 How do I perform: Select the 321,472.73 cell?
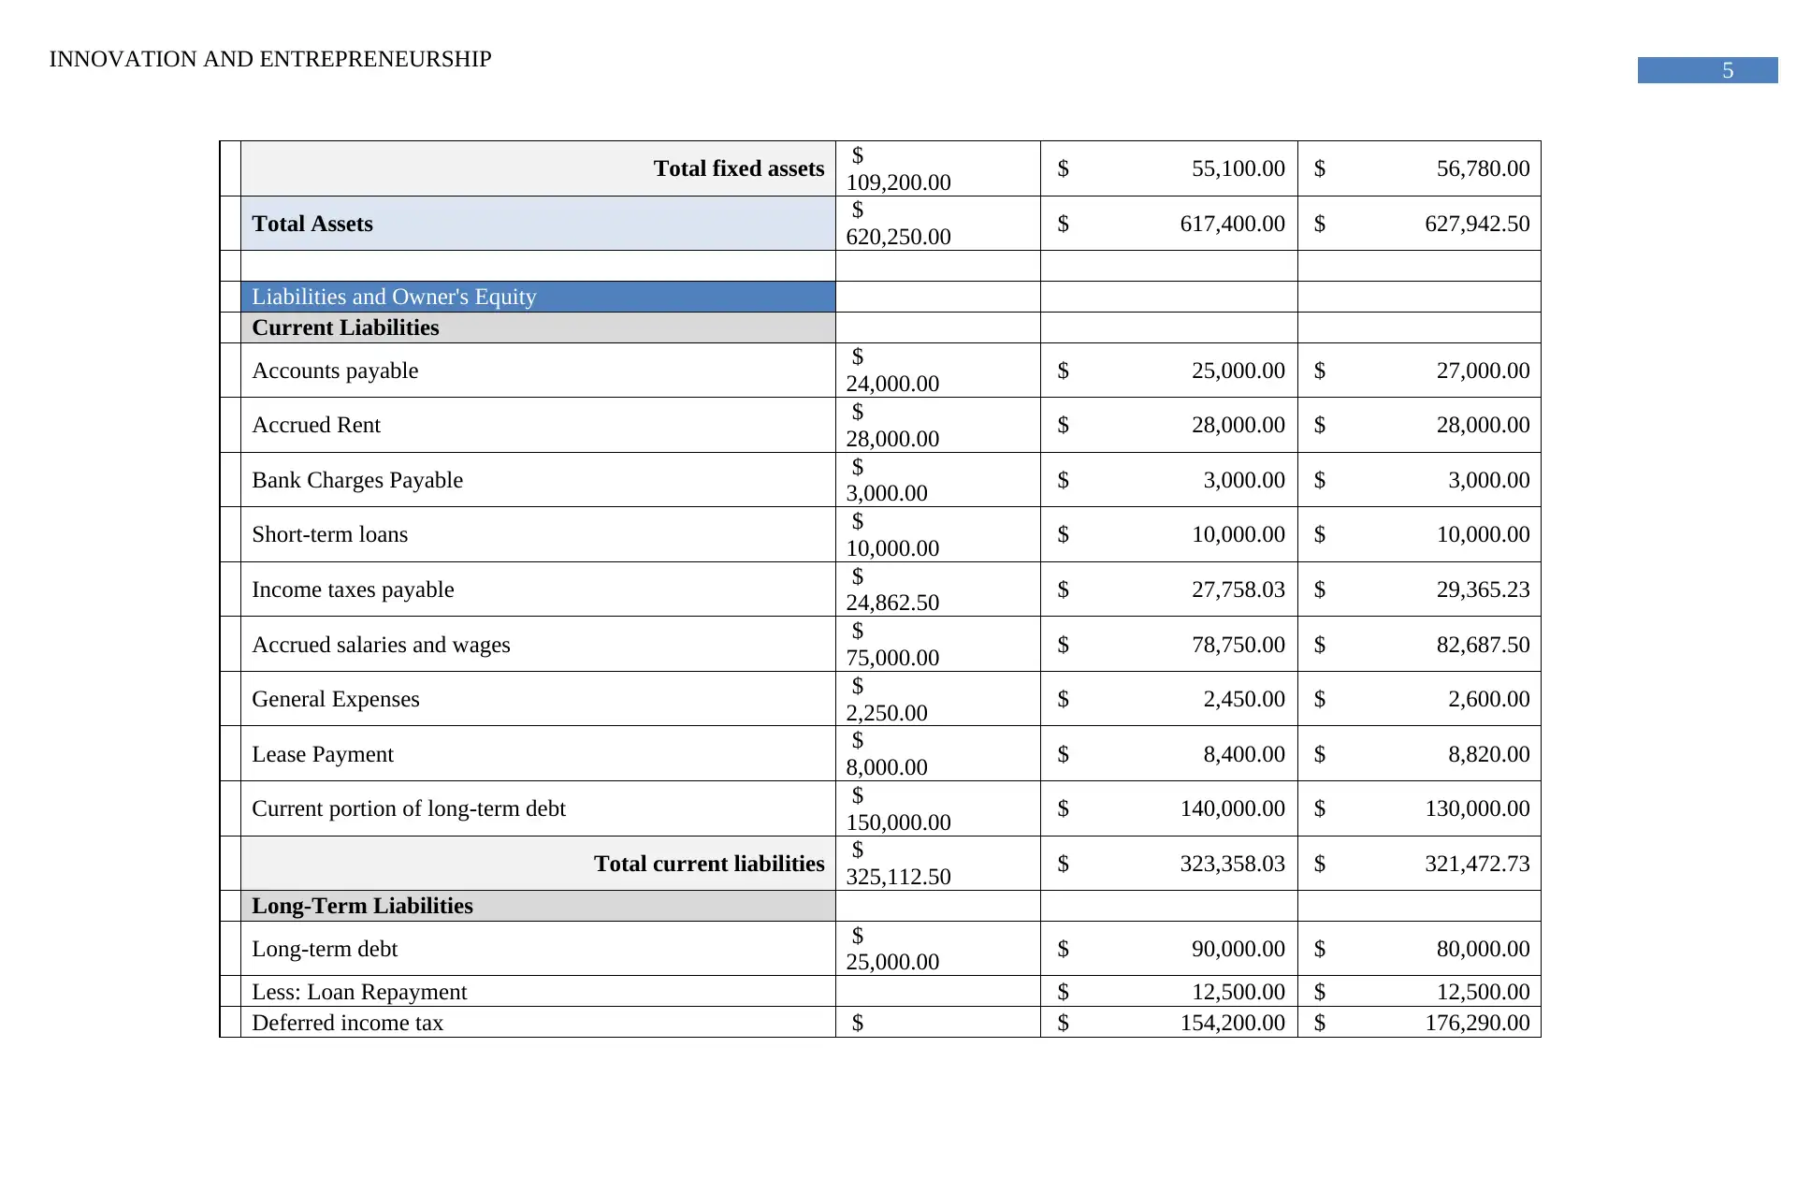[x=1419, y=864]
